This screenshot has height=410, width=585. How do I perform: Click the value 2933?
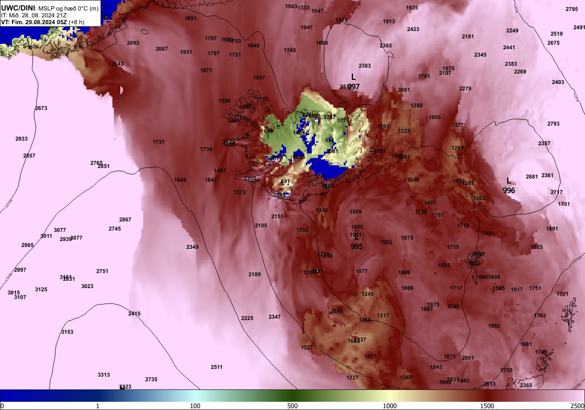[21, 139]
